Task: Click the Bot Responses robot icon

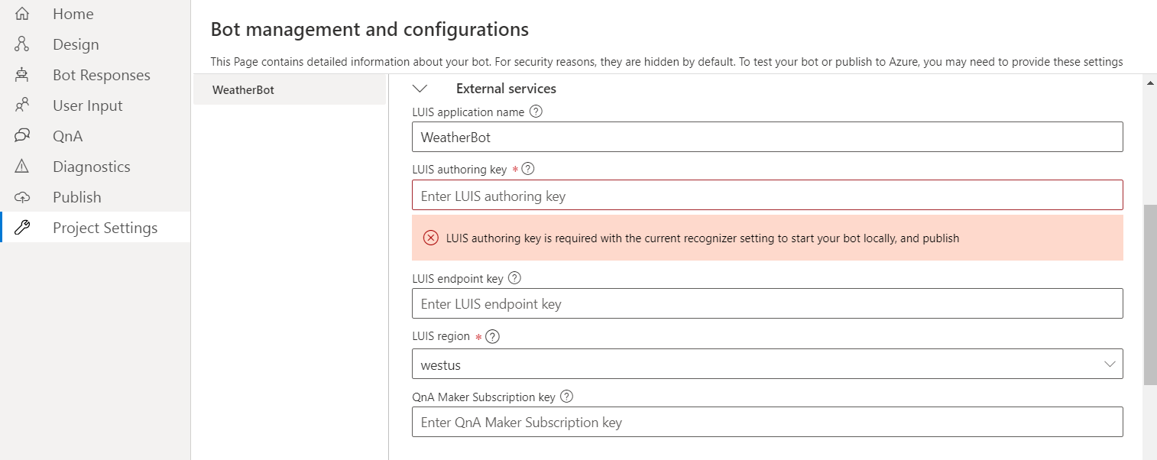Action: click(x=22, y=75)
